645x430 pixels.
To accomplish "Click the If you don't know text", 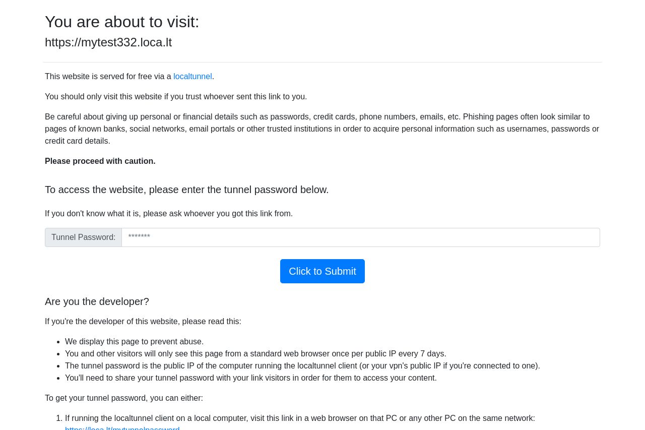I will pos(169,213).
